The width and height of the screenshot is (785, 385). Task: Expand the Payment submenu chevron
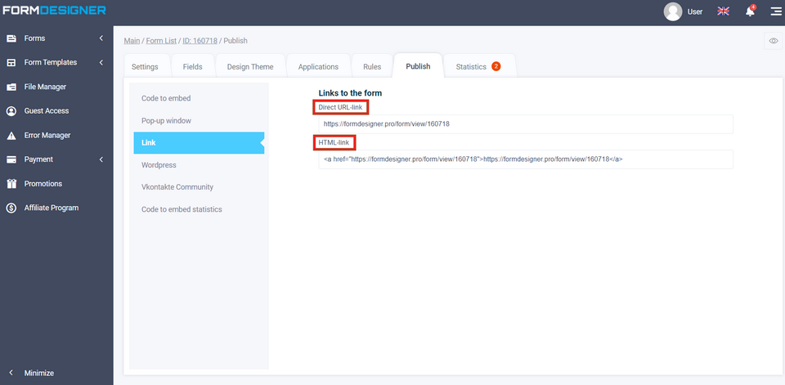pyautogui.click(x=101, y=159)
